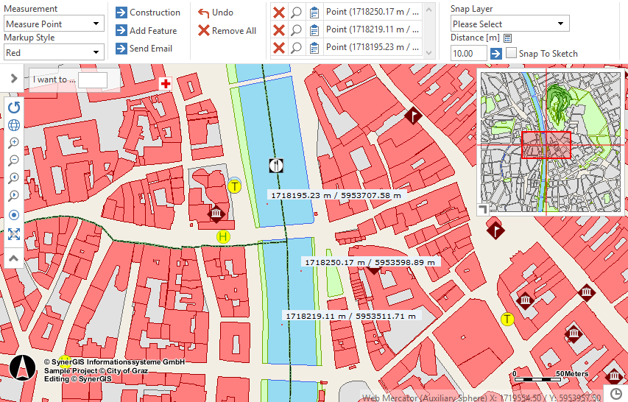Viewport: 628px width, 402px height.
Task: Click the refresh map icon in left toolbar
Action: coord(13,107)
